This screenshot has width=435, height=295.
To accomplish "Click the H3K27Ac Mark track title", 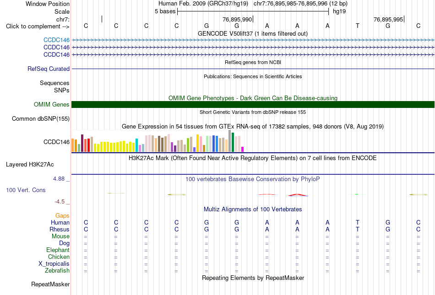I will [x=253, y=158].
